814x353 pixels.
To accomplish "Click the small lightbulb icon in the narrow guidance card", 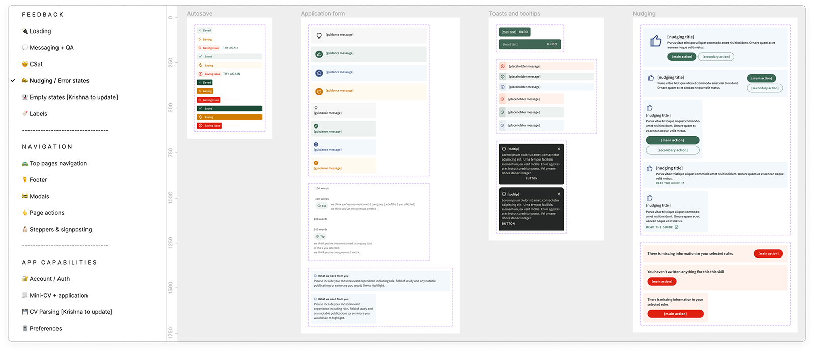I will (316, 108).
